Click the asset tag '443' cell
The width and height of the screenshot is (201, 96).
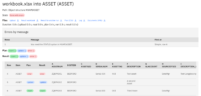point(114,74)
